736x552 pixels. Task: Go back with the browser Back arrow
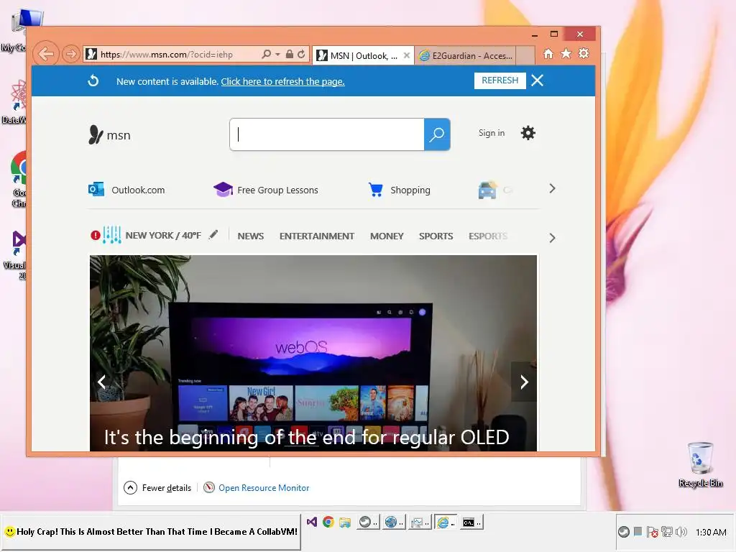(46, 55)
